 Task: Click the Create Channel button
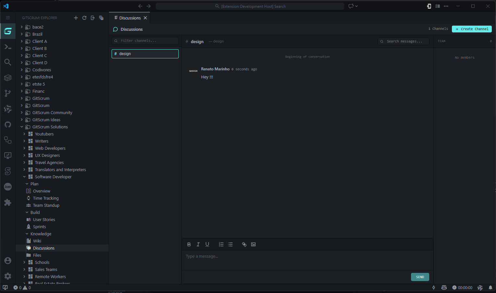(471, 29)
